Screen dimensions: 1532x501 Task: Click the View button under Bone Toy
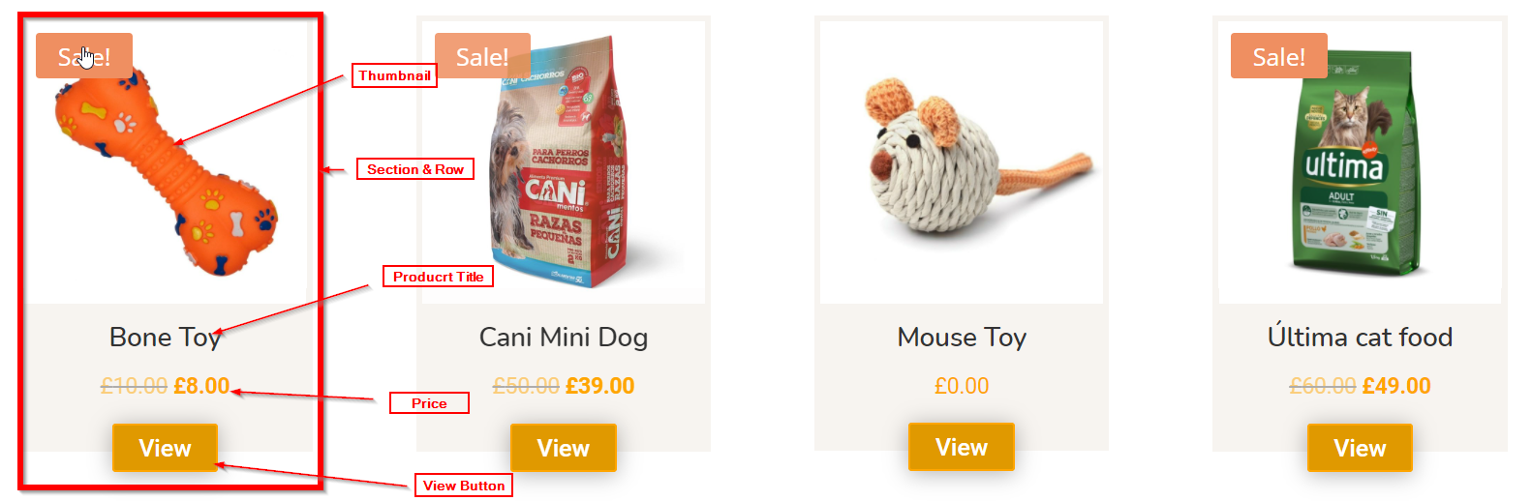coord(165,448)
